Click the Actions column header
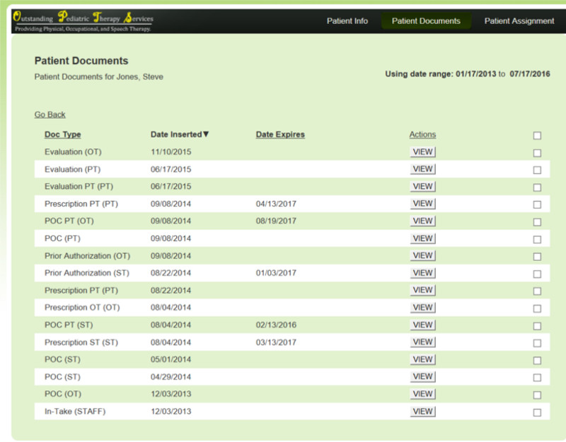566x442 pixels. pyautogui.click(x=422, y=134)
